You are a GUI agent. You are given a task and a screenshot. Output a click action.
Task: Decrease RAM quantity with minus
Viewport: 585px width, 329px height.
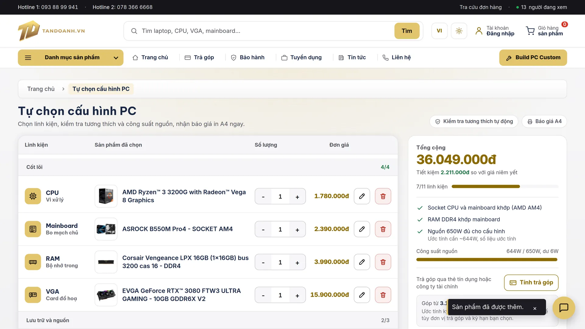(x=263, y=263)
